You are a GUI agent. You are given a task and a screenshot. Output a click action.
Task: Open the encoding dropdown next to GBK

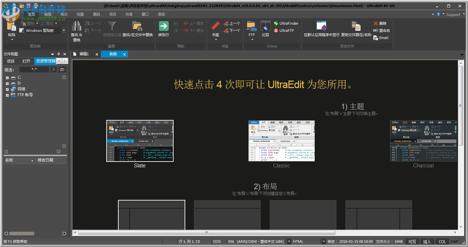point(289,241)
